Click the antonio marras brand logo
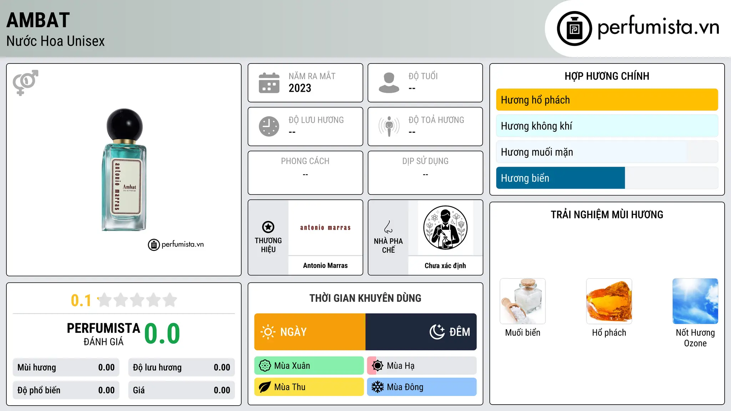 [325, 228]
